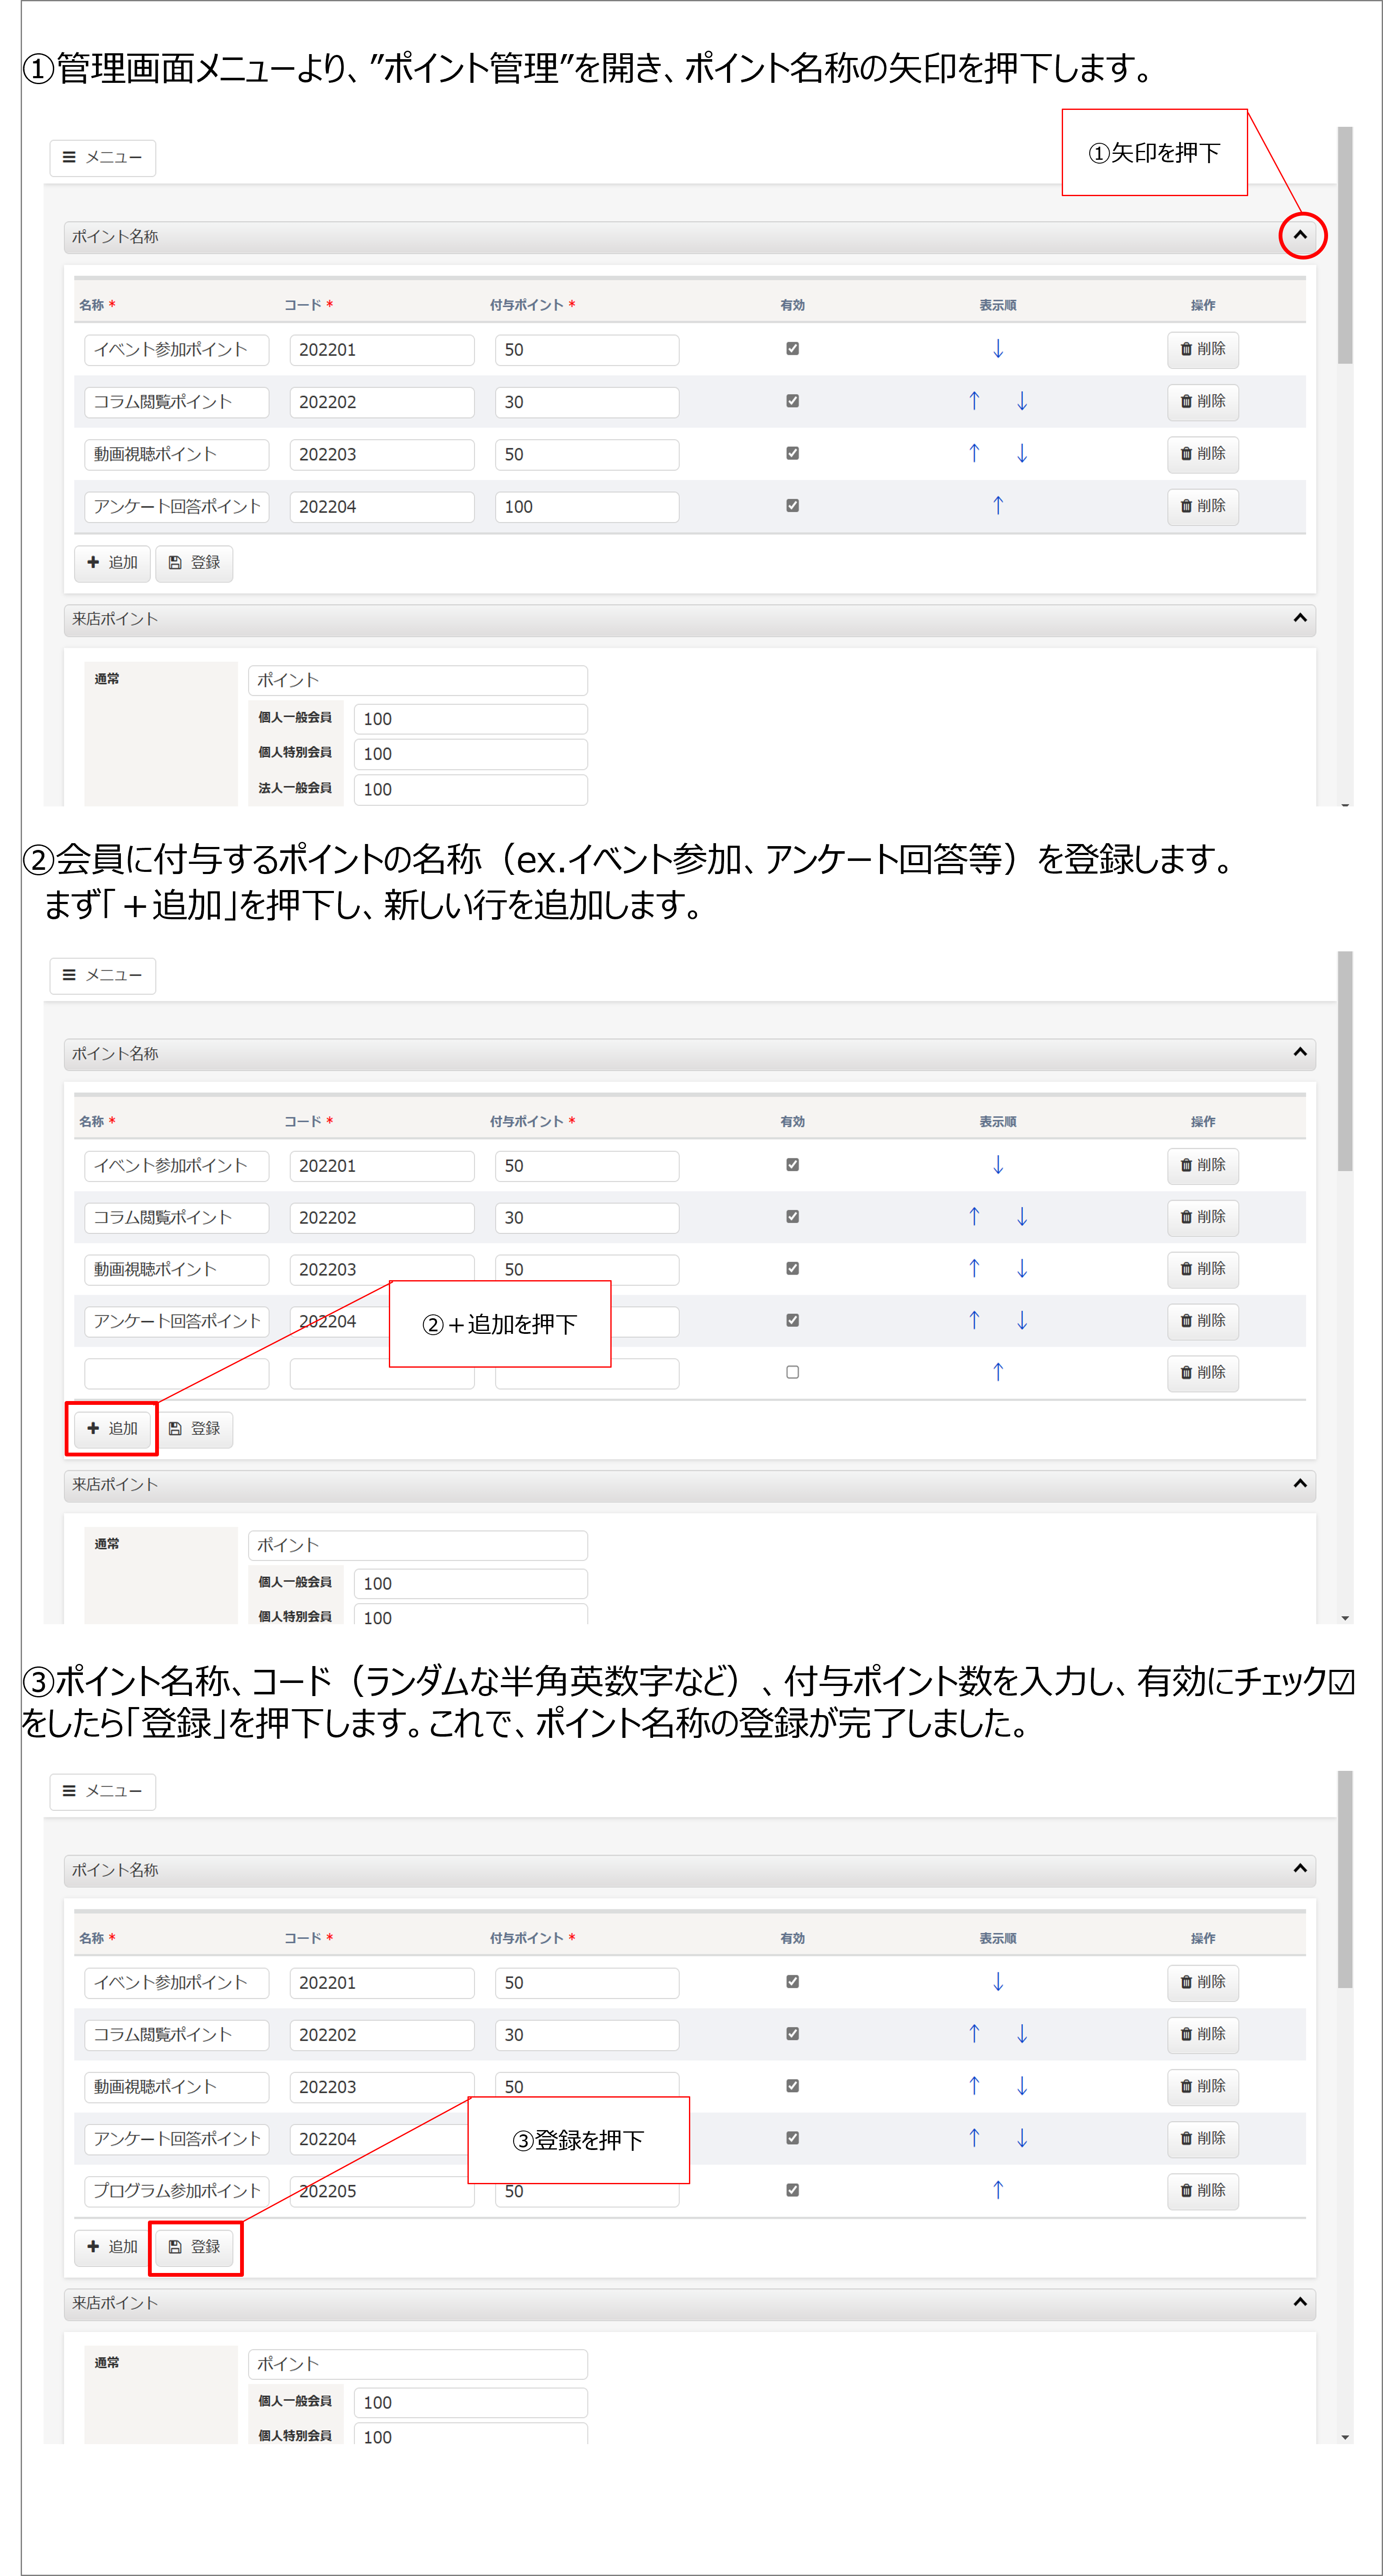In step ② screenshot, toggle 有効 for 動画視聴ポイント
The height and width of the screenshot is (2576, 1383).
coord(792,1268)
